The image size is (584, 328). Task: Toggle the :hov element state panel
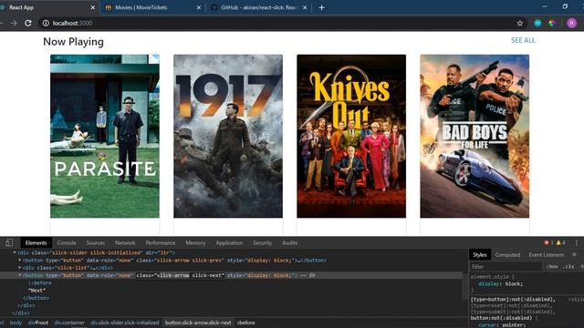[x=552, y=267]
